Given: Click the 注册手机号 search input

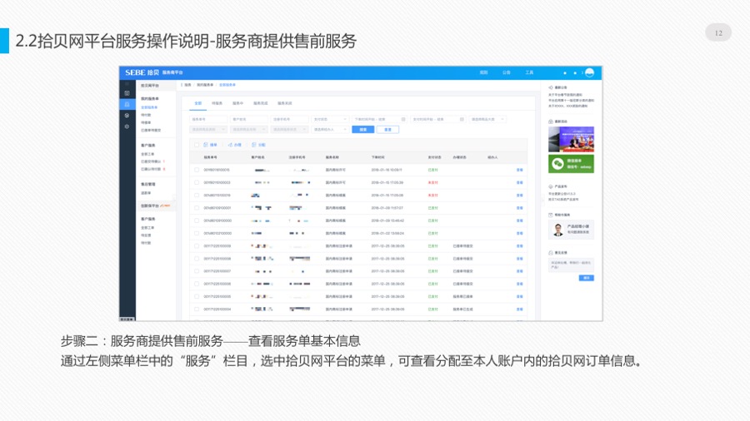Looking at the screenshot, I should (x=289, y=119).
